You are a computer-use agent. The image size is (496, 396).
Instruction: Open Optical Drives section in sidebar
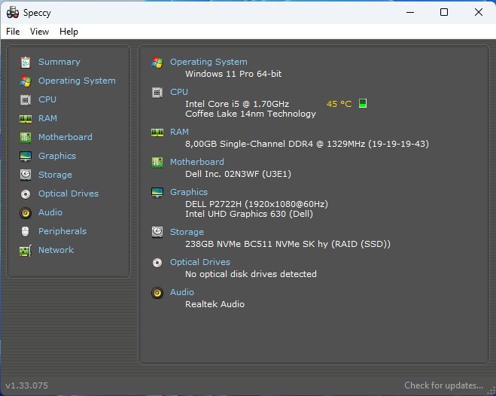tap(68, 193)
